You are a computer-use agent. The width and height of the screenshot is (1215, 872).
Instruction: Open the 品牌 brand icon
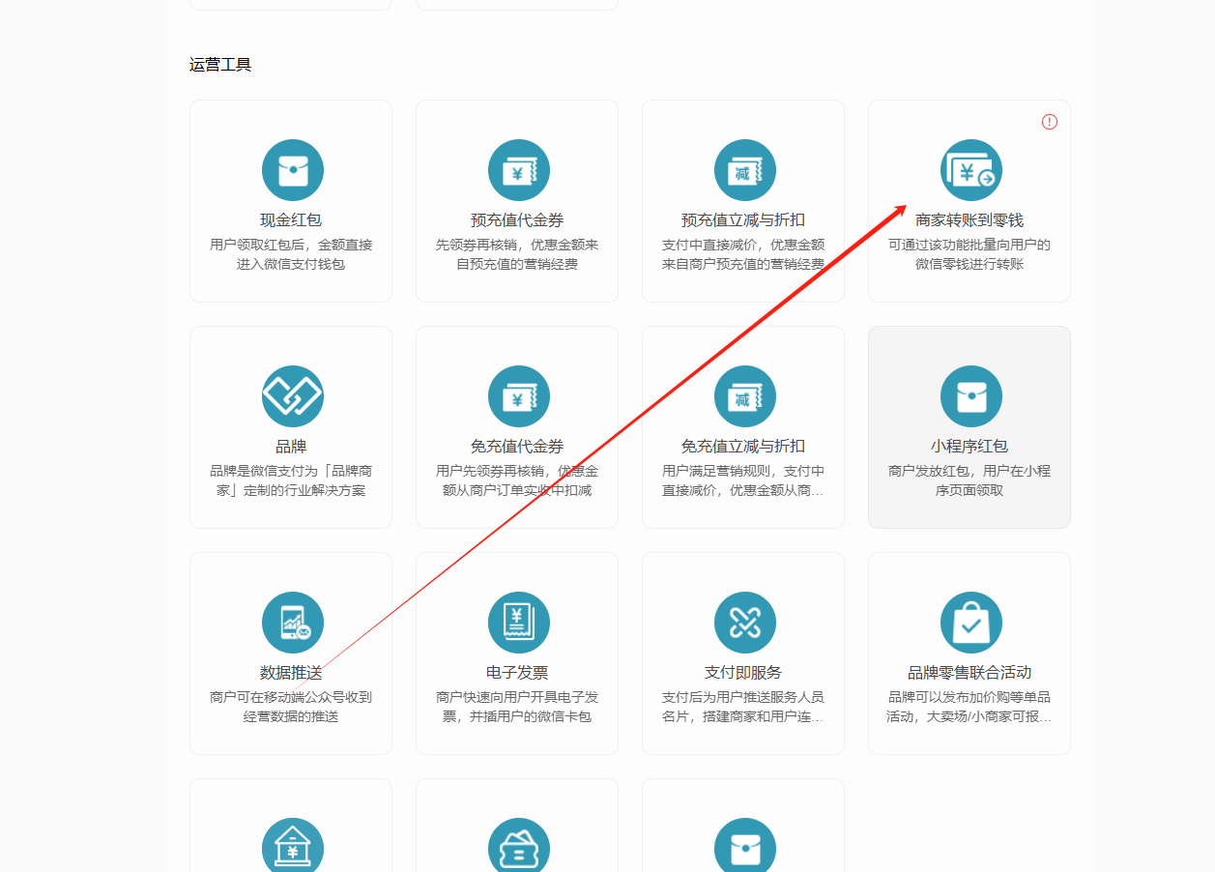click(292, 396)
